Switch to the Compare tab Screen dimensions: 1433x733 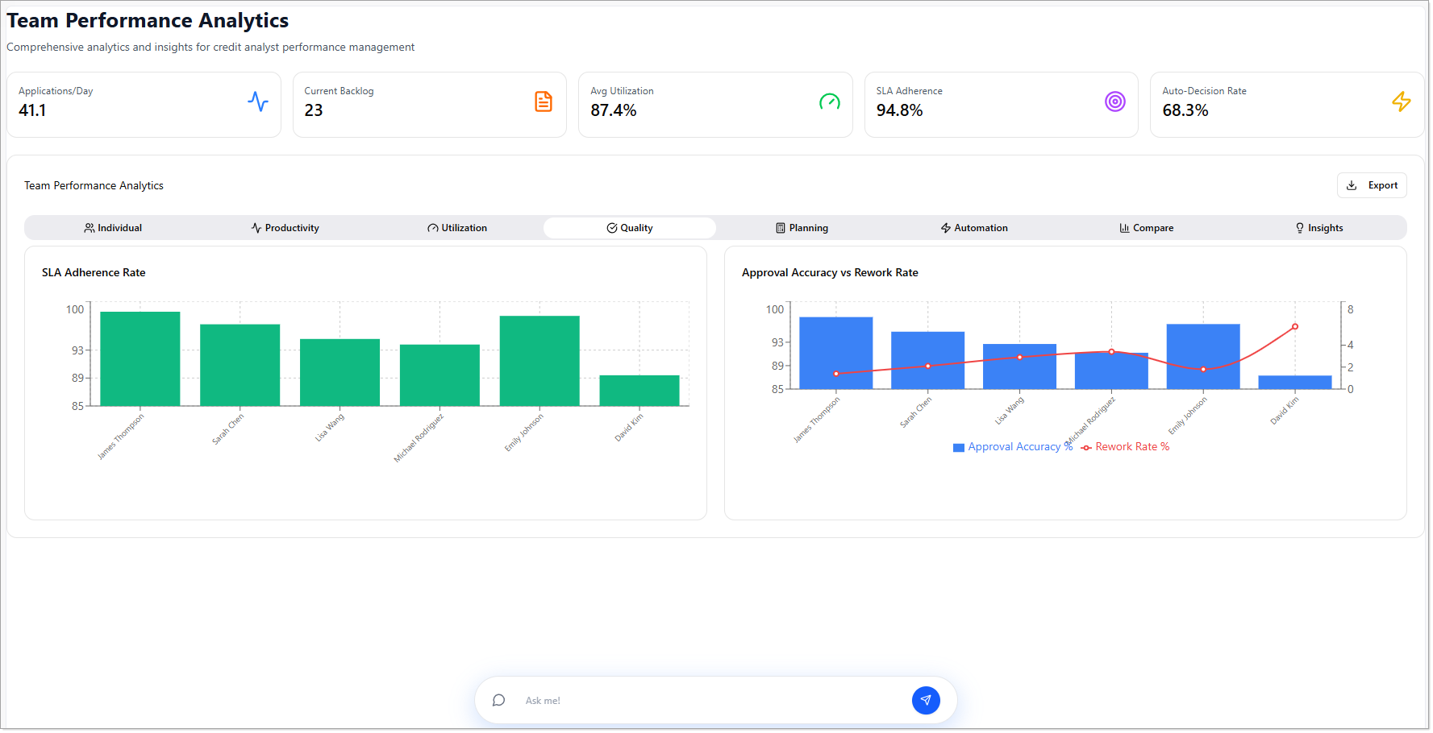click(1146, 228)
